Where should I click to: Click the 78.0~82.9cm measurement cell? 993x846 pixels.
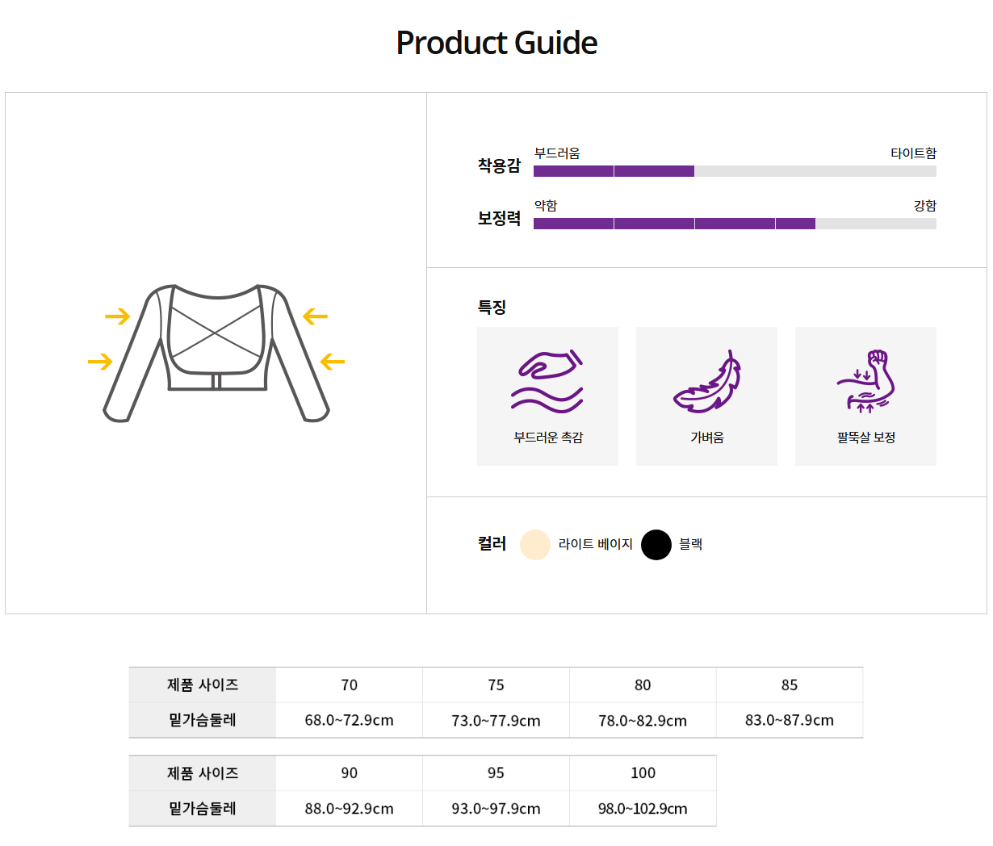tap(643, 721)
